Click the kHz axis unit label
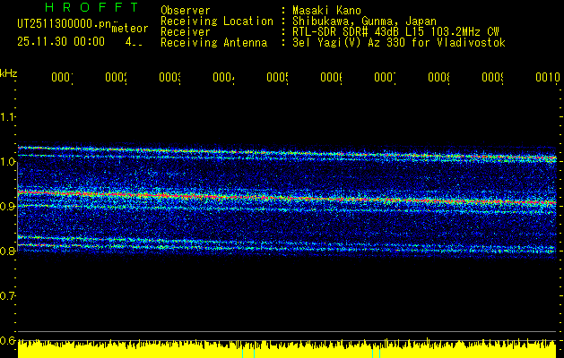 (8, 72)
